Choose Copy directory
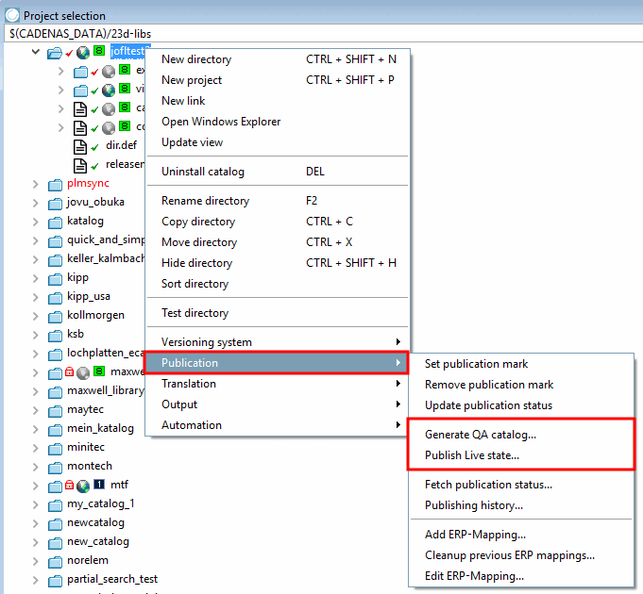 coord(278,222)
